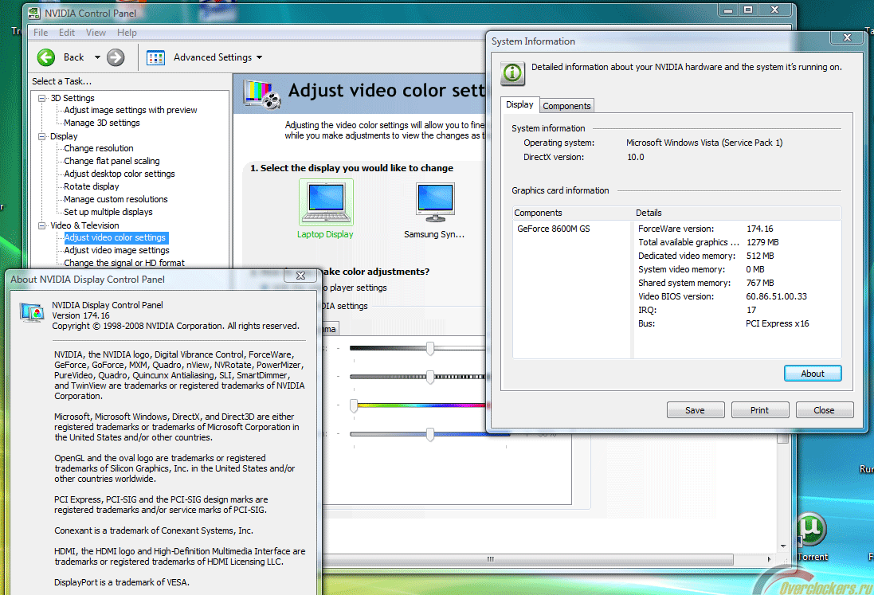This screenshot has height=595, width=874.
Task: Click the NVIDIA Control Panel title bar icon
Action: pos(34,13)
